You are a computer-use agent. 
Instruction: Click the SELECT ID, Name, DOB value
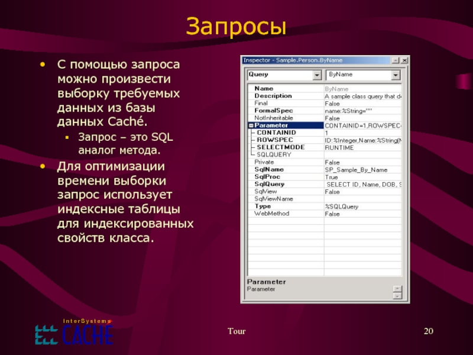(x=363, y=185)
